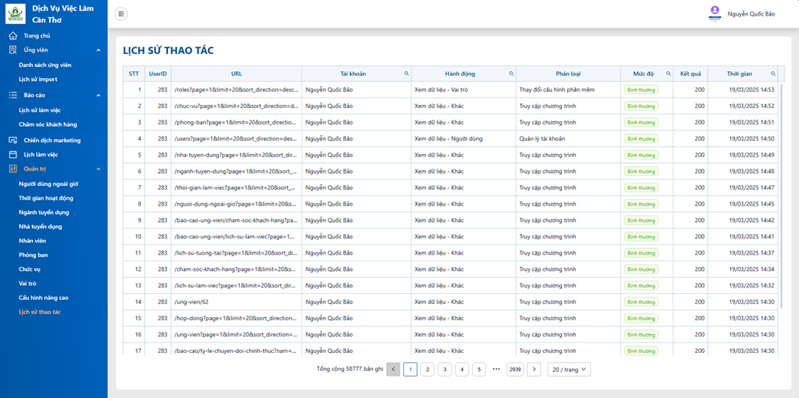Viewport: 799px width, 398px height.
Task: Open the Vai trò menu item
Action: click(28, 283)
